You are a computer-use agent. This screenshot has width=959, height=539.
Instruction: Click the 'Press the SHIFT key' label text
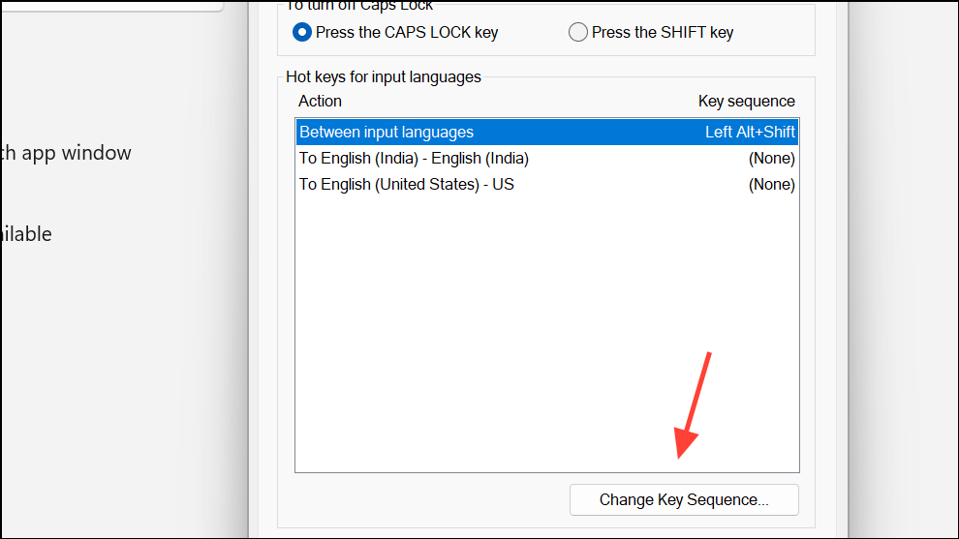point(663,32)
